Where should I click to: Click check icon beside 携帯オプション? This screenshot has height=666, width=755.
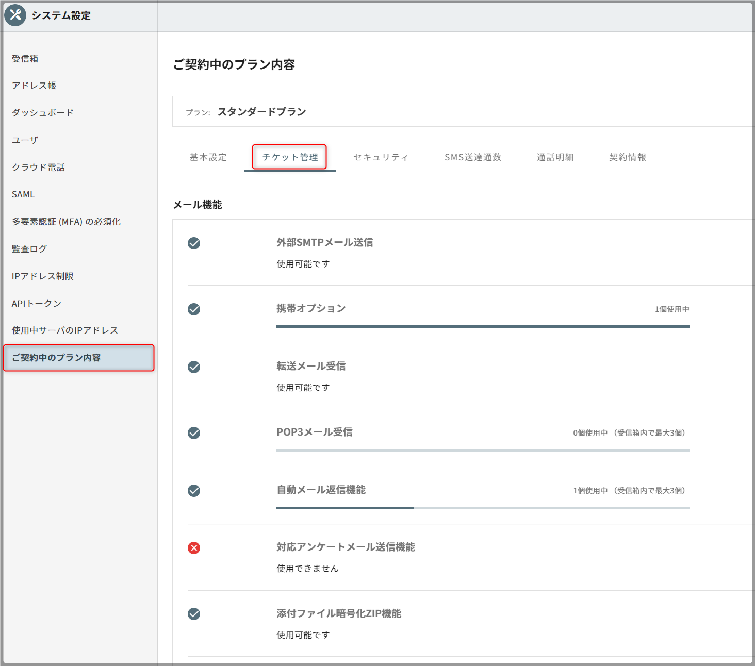click(194, 309)
